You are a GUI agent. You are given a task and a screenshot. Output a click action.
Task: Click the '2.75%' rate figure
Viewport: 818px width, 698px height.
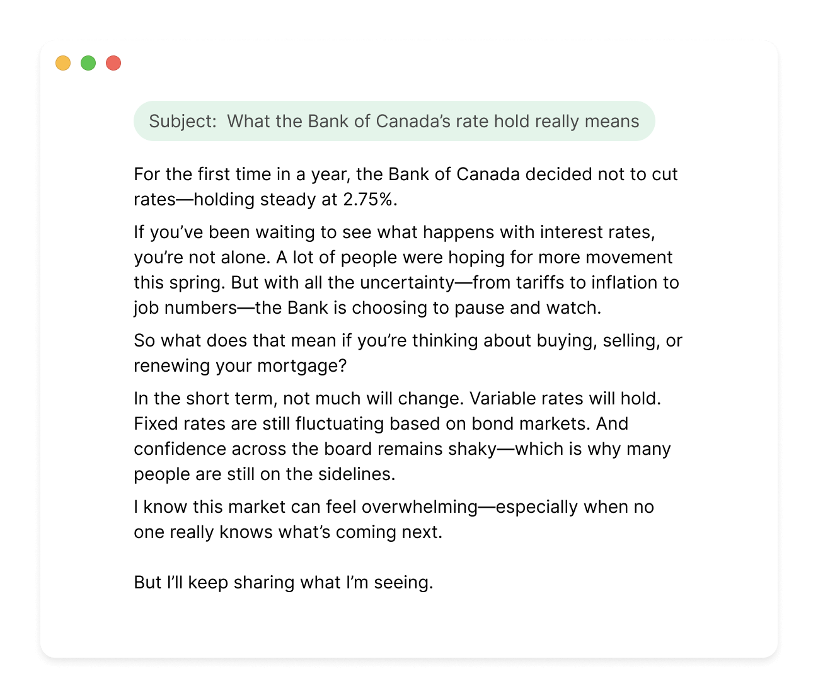(369, 200)
